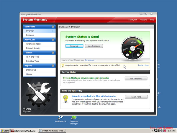This screenshot has height=133, width=177.
Task: Click the Repair All button
Action: pyautogui.click(x=74, y=46)
